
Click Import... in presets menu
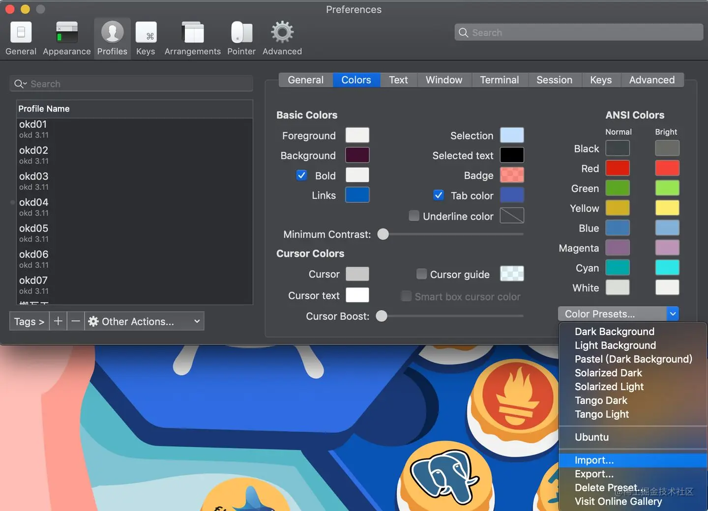tap(633, 460)
